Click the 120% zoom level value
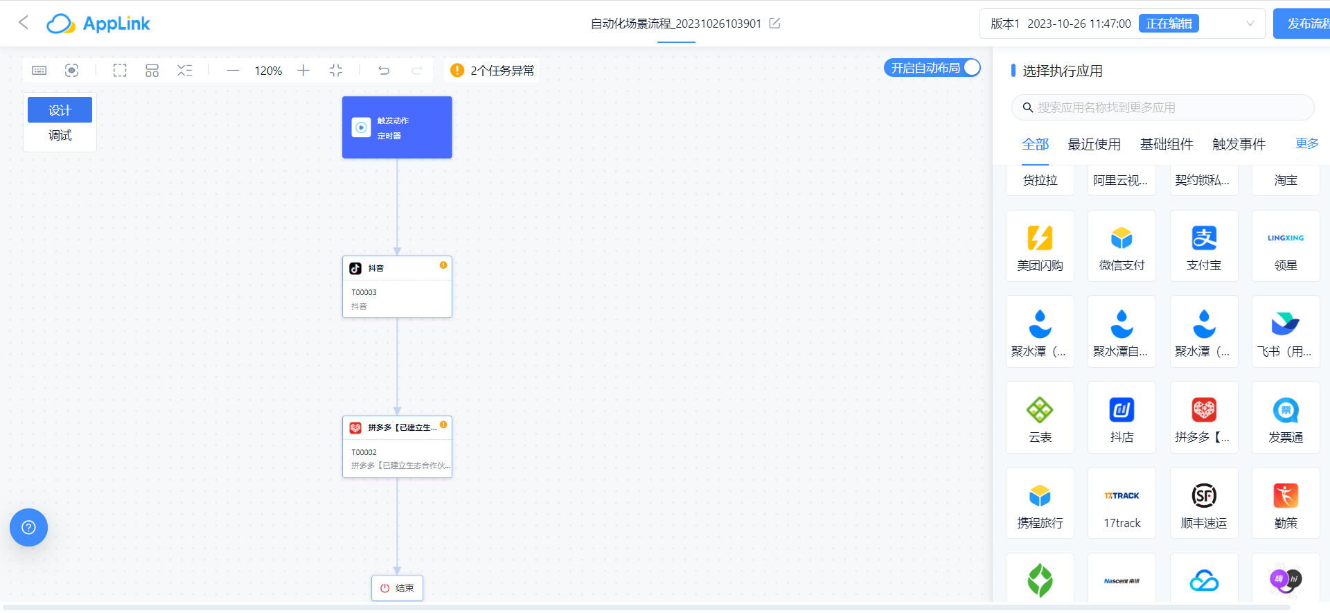This screenshot has width=1330, height=613. click(x=268, y=71)
